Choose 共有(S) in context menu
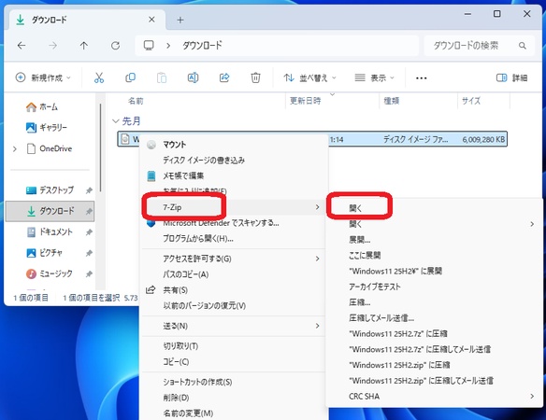Image resolution: width=546 pixels, height=420 pixels. tap(234, 290)
